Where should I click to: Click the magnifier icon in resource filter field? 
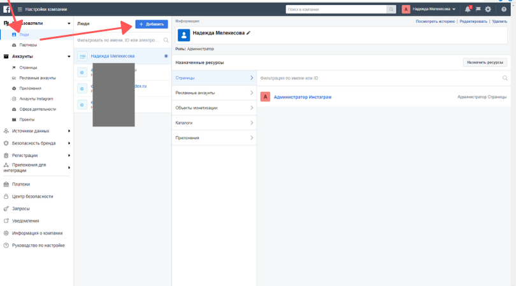(x=505, y=78)
